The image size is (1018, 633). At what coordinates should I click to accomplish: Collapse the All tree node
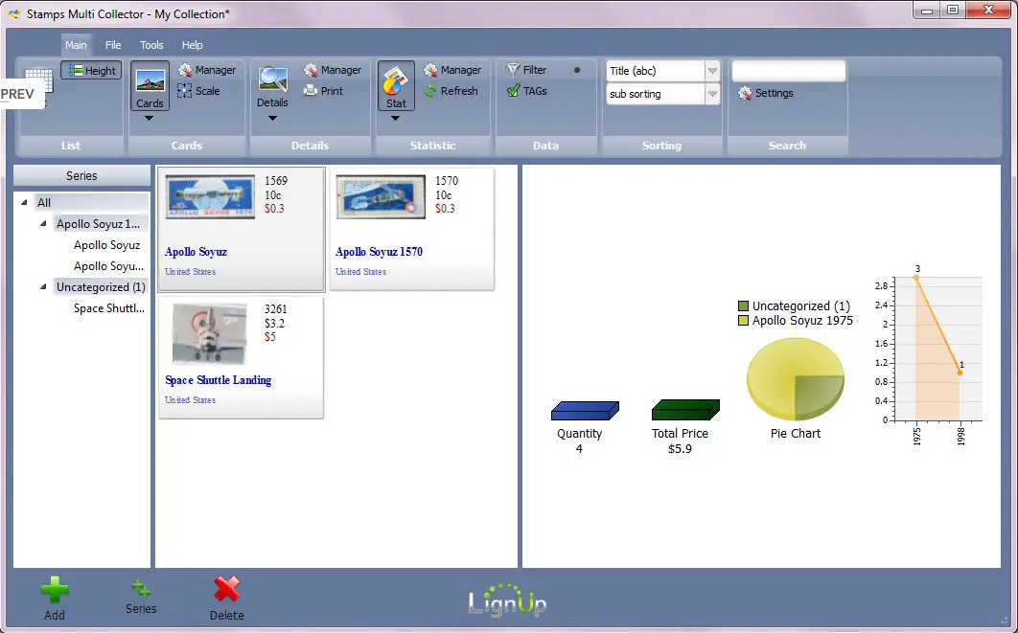click(x=24, y=202)
